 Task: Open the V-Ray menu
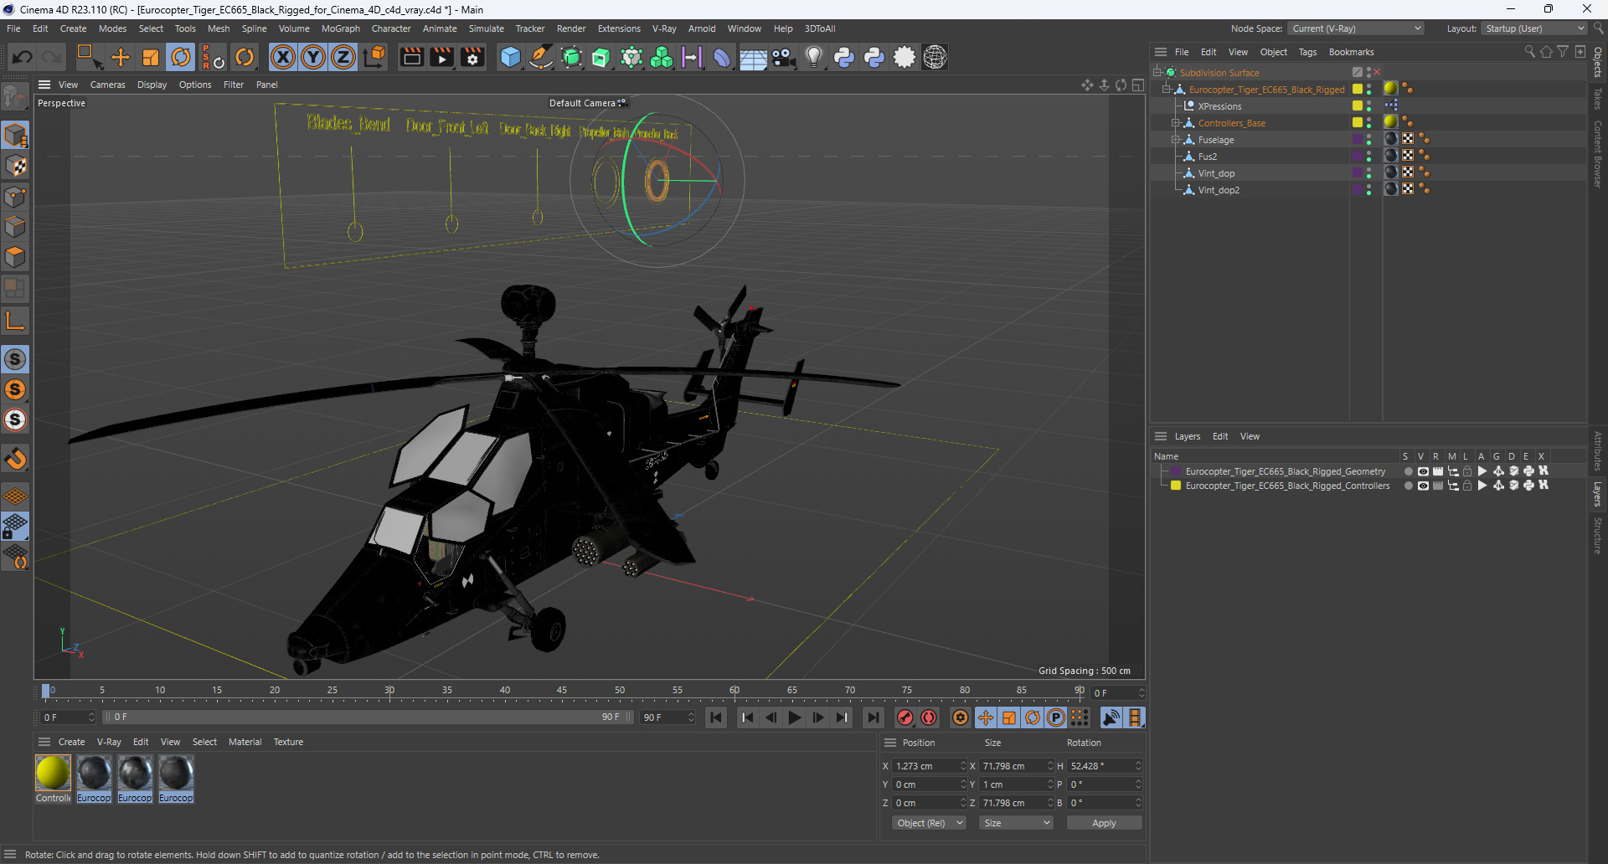pos(664,28)
